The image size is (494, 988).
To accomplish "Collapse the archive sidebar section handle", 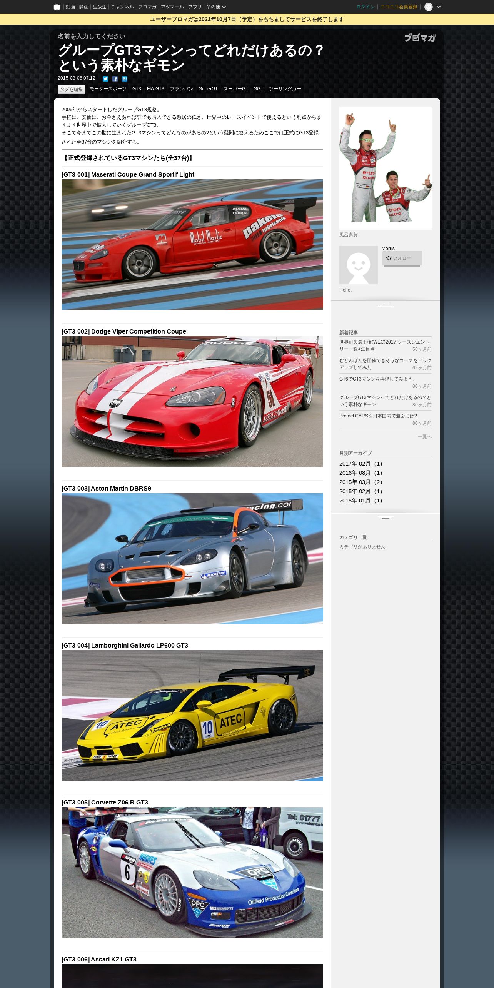I will pyautogui.click(x=386, y=517).
